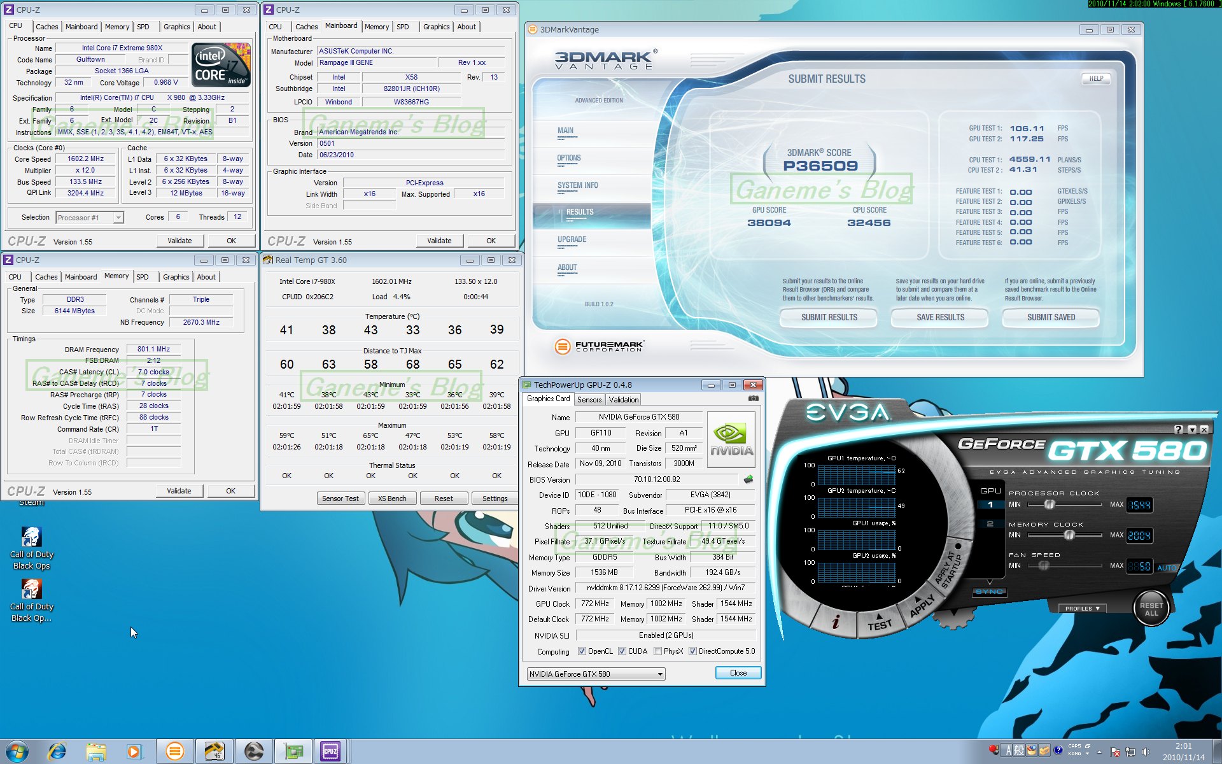
Task: Enable the PhysX checkbox in GPU-Z
Action: click(x=657, y=651)
